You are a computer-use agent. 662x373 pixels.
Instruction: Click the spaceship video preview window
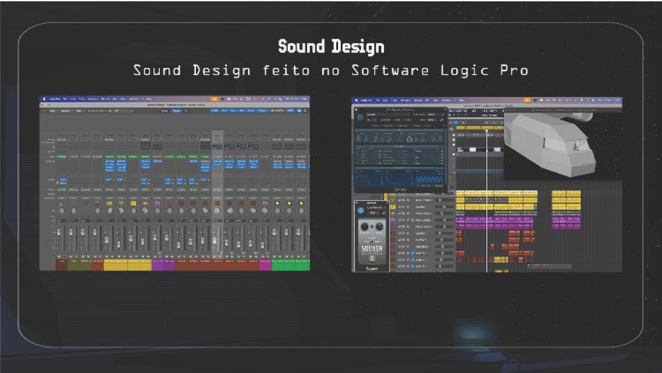(x=563, y=145)
